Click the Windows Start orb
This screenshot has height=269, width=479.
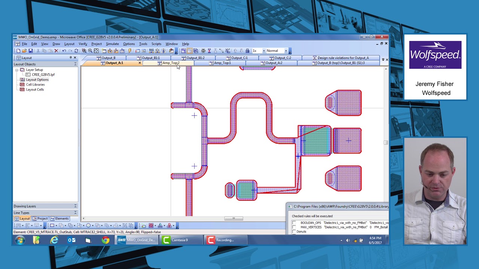click(20, 240)
